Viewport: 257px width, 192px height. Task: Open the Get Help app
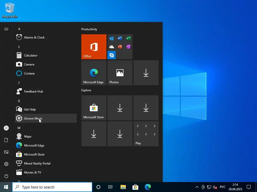pos(46,109)
